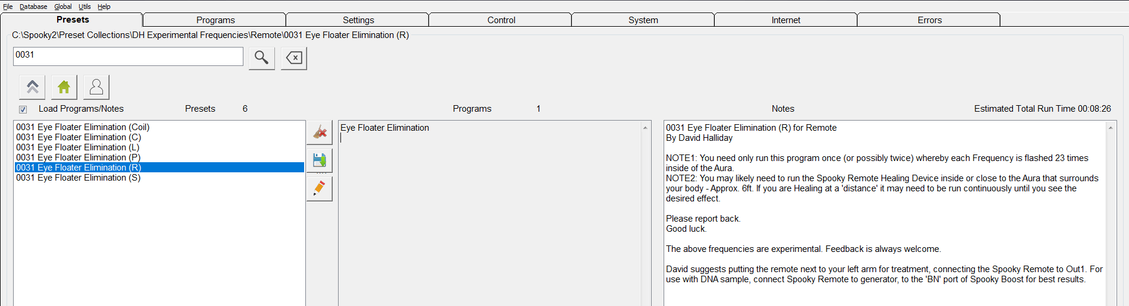Image resolution: width=1129 pixels, height=306 pixels.
Task: Click the broom icon with the red X
Action: (x=320, y=132)
